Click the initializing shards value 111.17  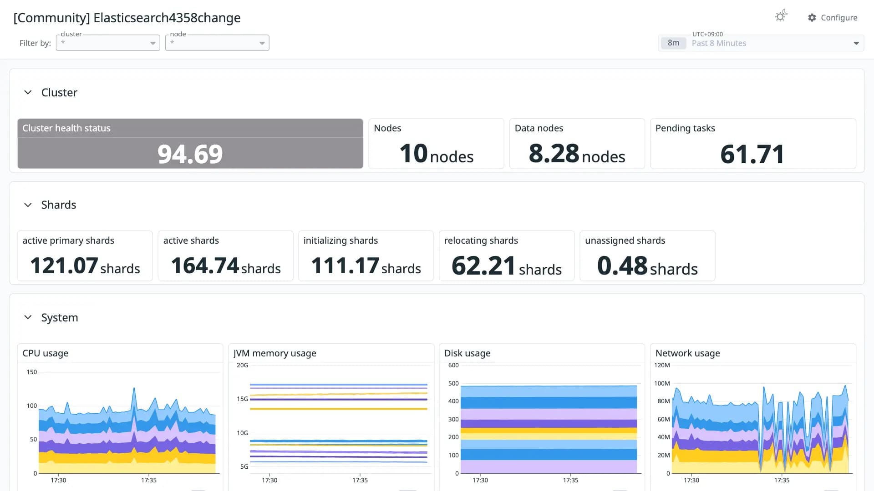point(345,266)
